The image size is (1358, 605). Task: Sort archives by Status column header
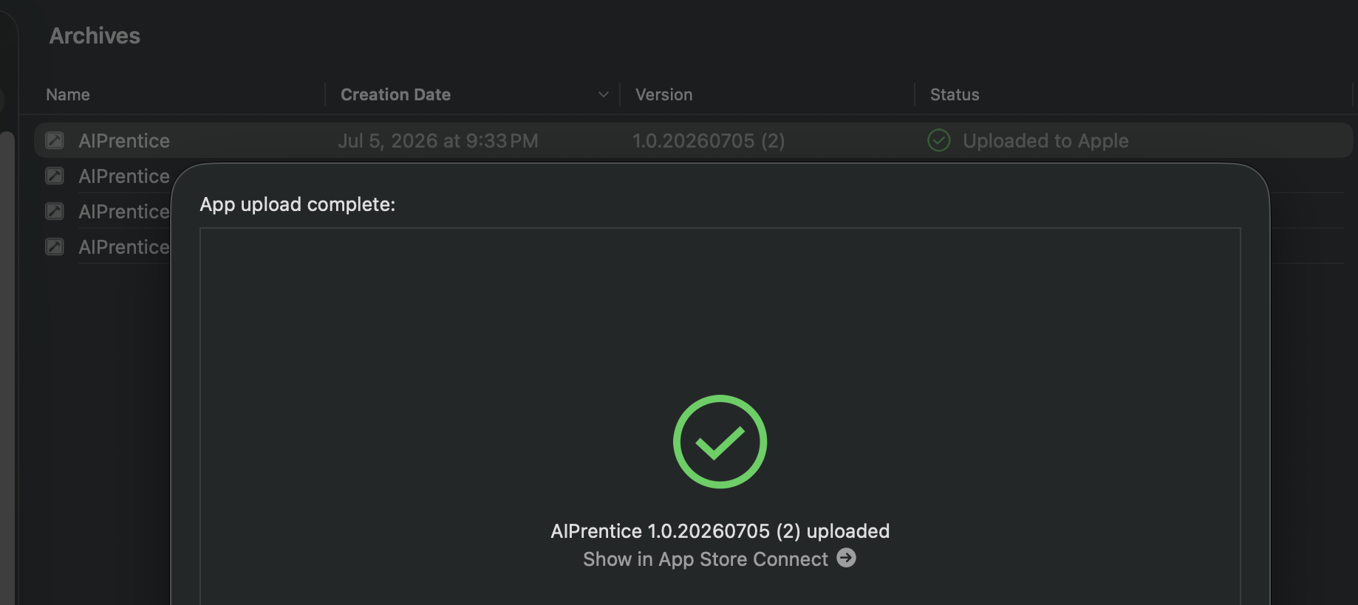[x=955, y=94]
